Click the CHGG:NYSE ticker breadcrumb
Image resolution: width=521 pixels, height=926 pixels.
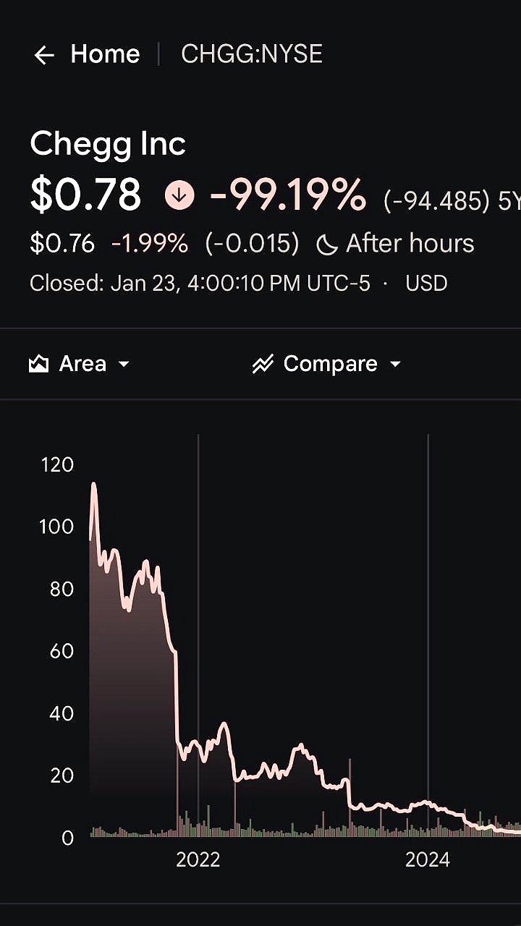point(251,54)
